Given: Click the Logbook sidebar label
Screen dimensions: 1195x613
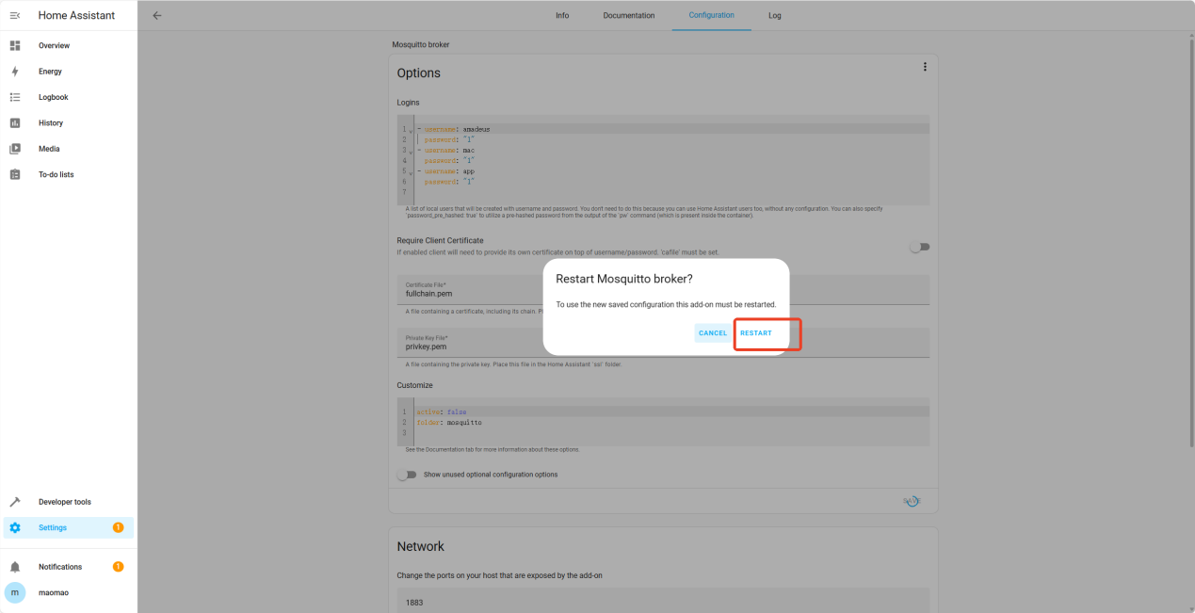Looking at the screenshot, I should click(54, 97).
